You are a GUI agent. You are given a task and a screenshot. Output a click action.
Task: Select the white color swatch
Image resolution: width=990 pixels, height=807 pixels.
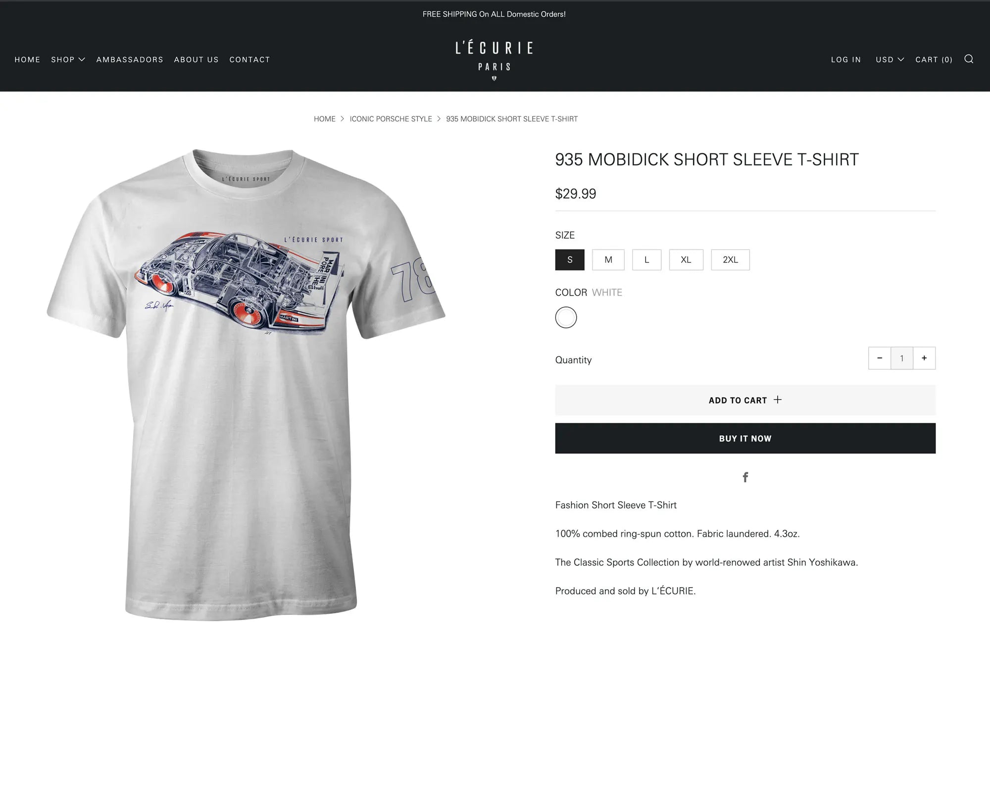coord(566,317)
